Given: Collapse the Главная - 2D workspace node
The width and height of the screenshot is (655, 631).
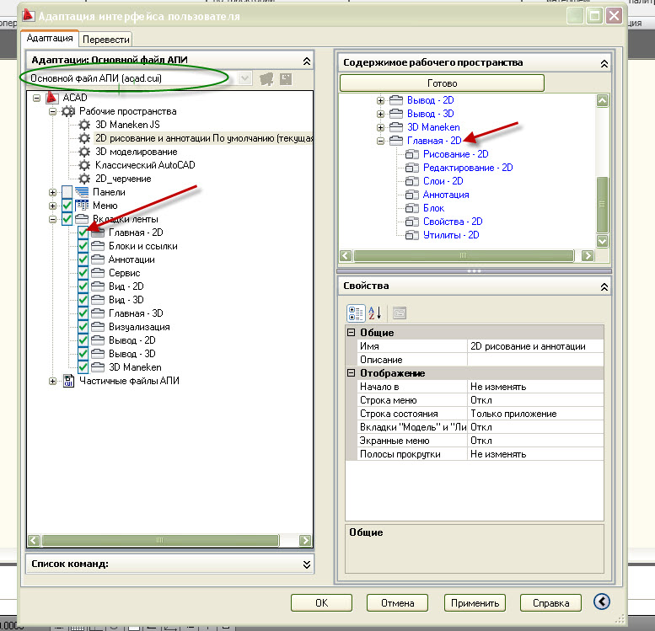Looking at the screenshot, I should coord(380,142).
